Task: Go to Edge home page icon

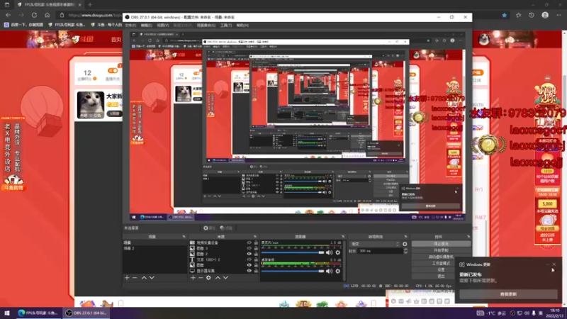Action: click(x=47, y=15)
